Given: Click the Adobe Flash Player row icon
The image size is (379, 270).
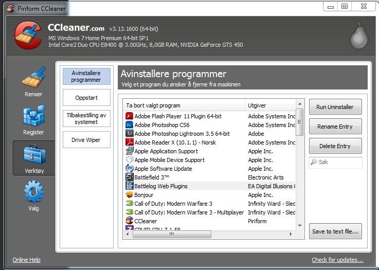Looking at the screenshot, I should click(129, 116).
